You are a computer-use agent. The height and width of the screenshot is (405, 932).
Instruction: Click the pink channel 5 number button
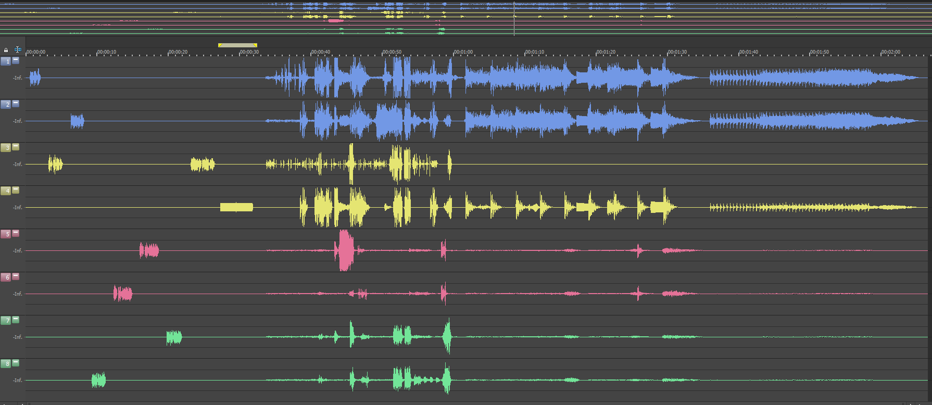6,234
